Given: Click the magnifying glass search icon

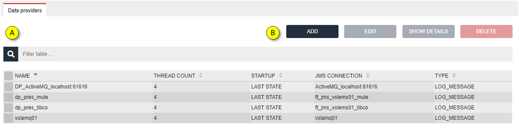Looking at the screenshot, I should coord(11,54).
